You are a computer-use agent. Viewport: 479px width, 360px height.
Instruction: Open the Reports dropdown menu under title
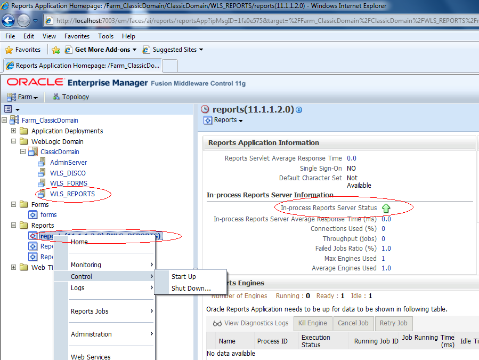[x=223, y=120]
